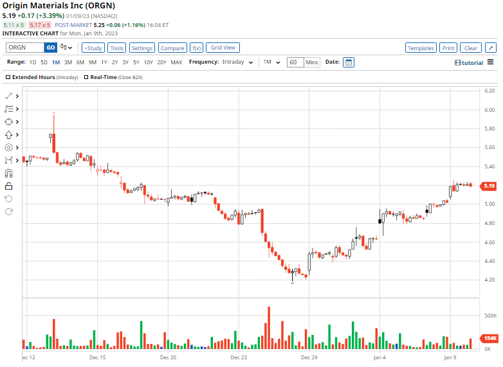This screenshot has width=503, height=367.
Task: Click the redo arrow icon
Action: [x=8, y=211]
